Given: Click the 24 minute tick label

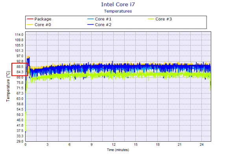Looking at the screenshot, I should (x=202, y=144).
